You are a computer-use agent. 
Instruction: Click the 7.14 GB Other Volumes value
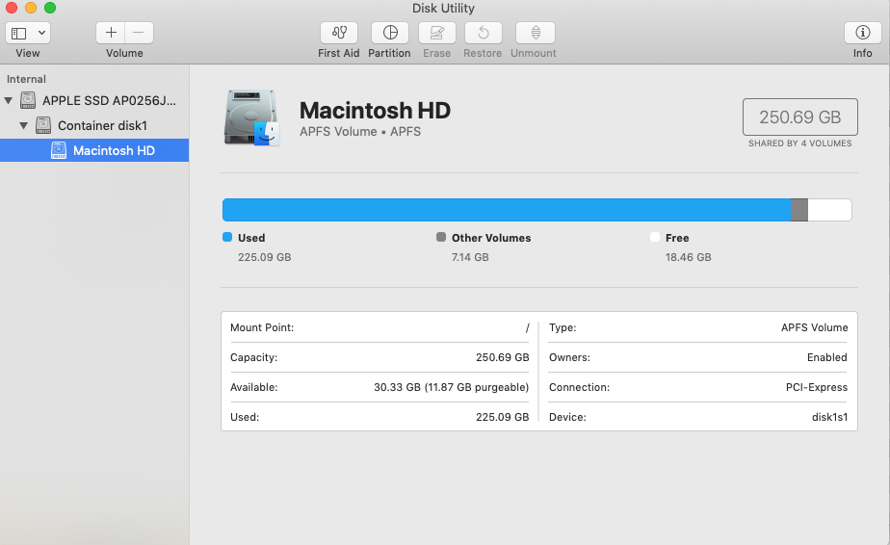(x=470, y=257)
